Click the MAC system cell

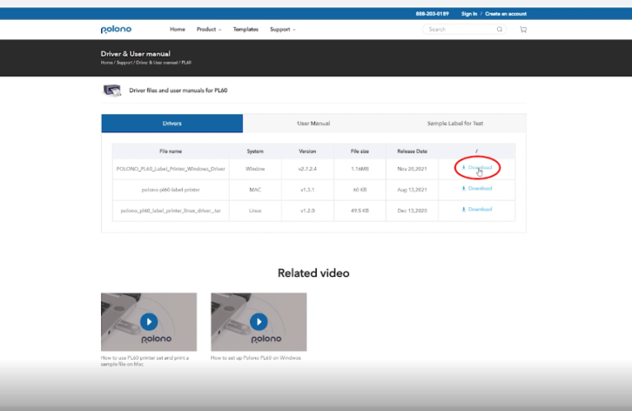coord(255,190)
